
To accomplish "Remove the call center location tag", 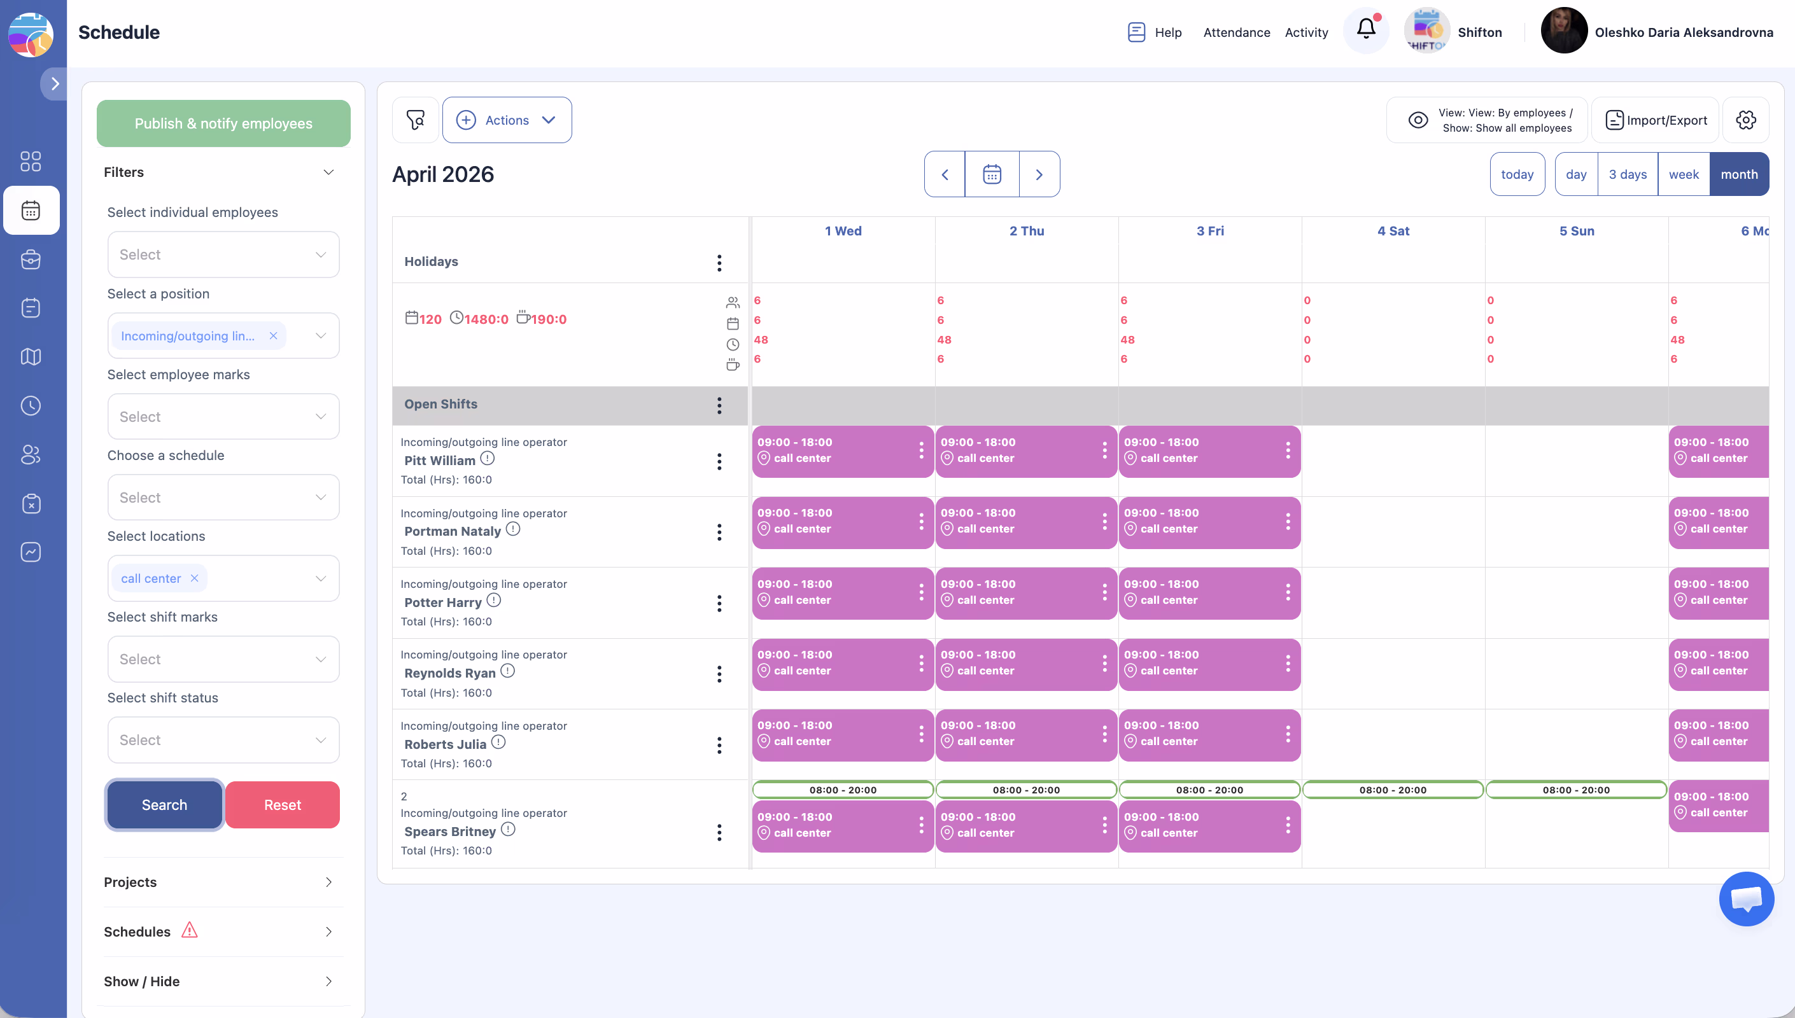I will coord(195,578).
